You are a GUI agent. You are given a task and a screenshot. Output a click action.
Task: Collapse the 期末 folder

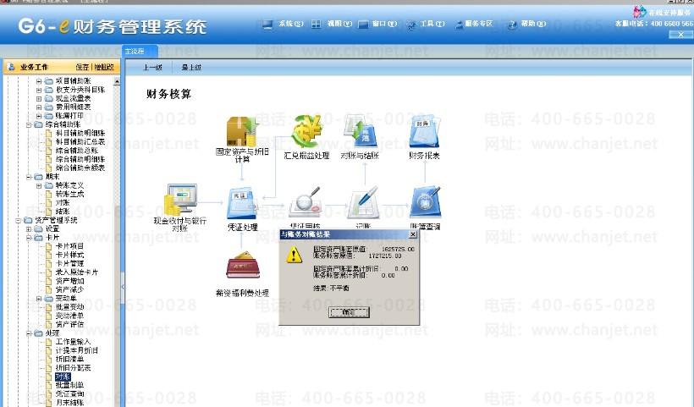point(29,177)
